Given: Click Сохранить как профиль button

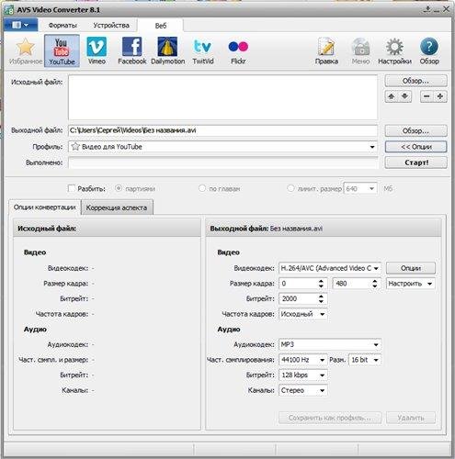Looking at the screenshot, I should (x=330, y=418).
